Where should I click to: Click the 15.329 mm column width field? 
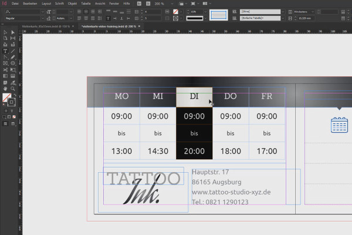306,18
